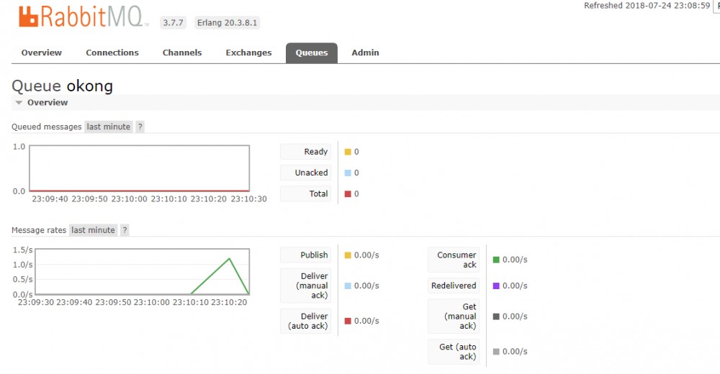This screenshot has height=374, width=720.
Task: Click the yellow Publish rate swatch
Action: 348,255
